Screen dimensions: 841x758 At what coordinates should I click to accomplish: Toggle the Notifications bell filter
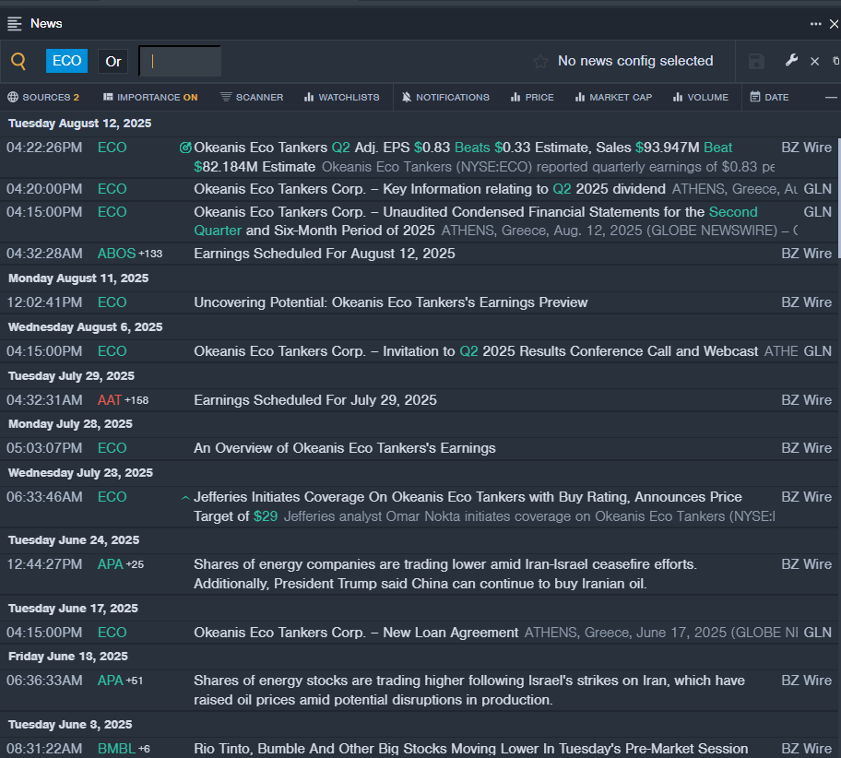pos(445,97)
